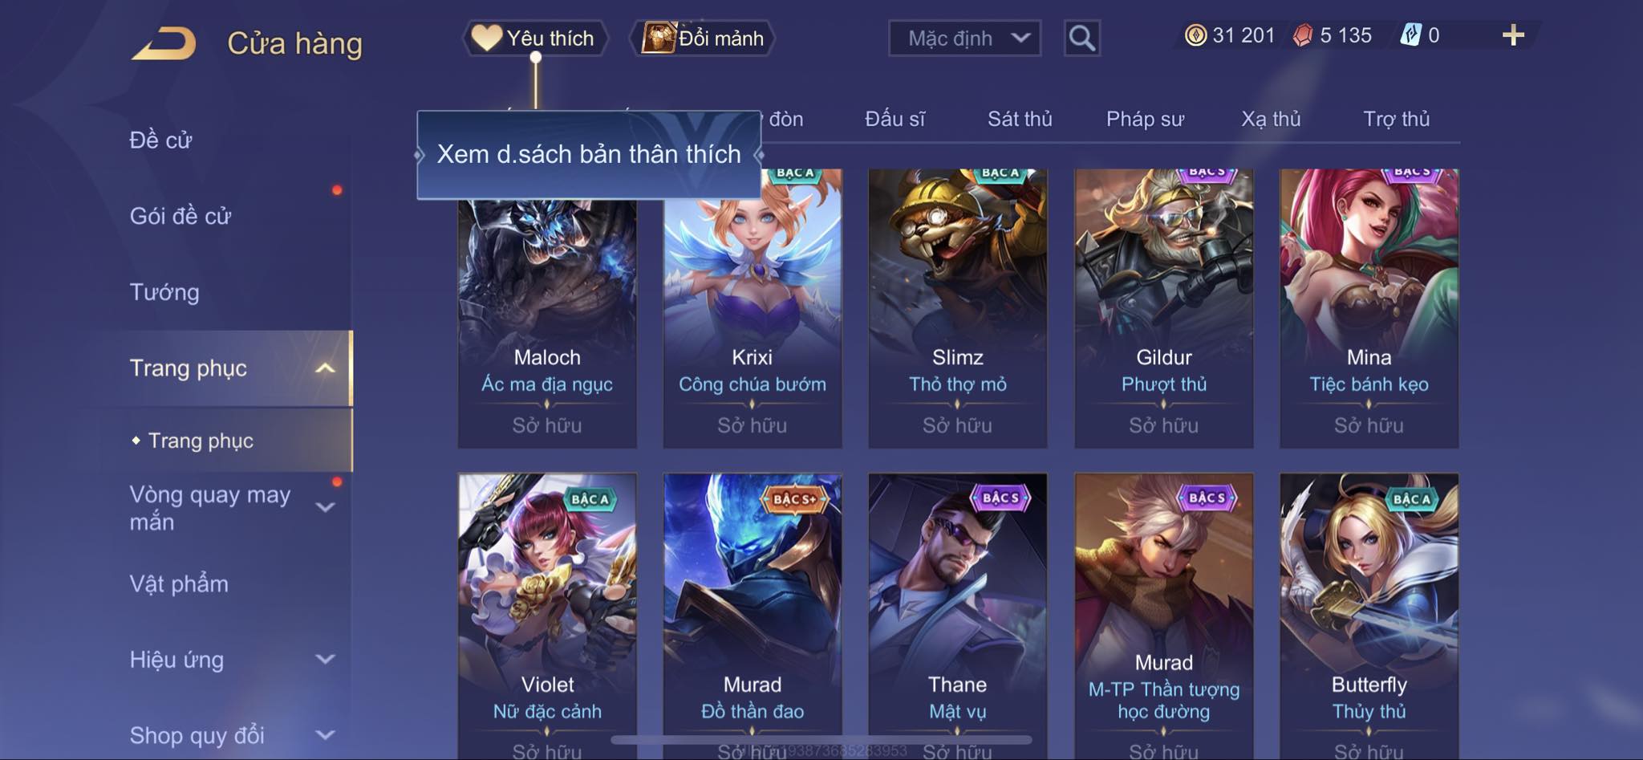
Task: Click the blue ticket currency icon
Action: (1411, 35)
